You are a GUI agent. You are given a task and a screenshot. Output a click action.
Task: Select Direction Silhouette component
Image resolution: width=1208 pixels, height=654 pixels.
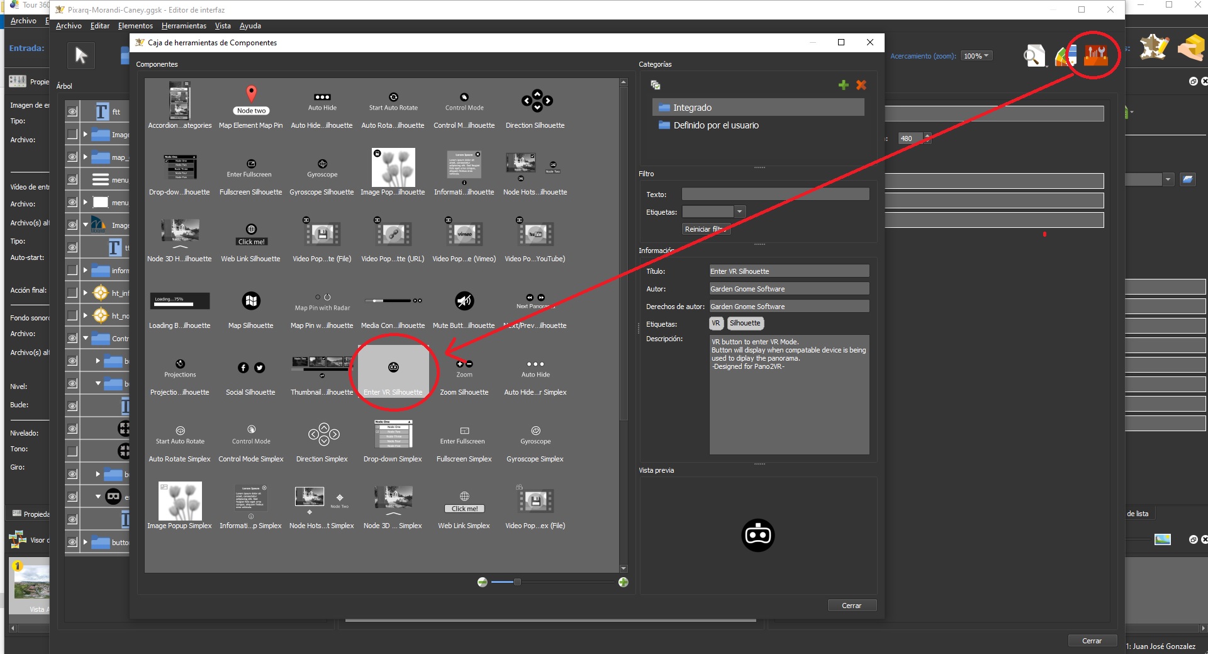coord(535,106)
